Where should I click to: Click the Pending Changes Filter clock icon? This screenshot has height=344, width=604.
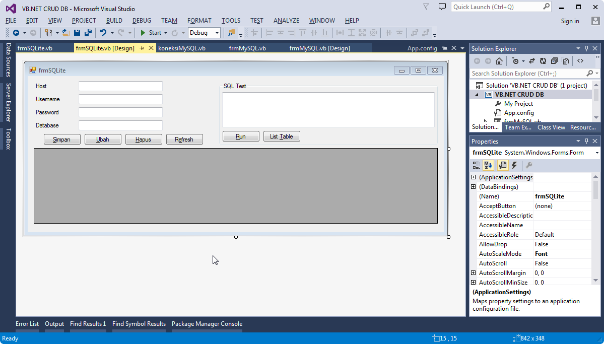pos(515,61)
